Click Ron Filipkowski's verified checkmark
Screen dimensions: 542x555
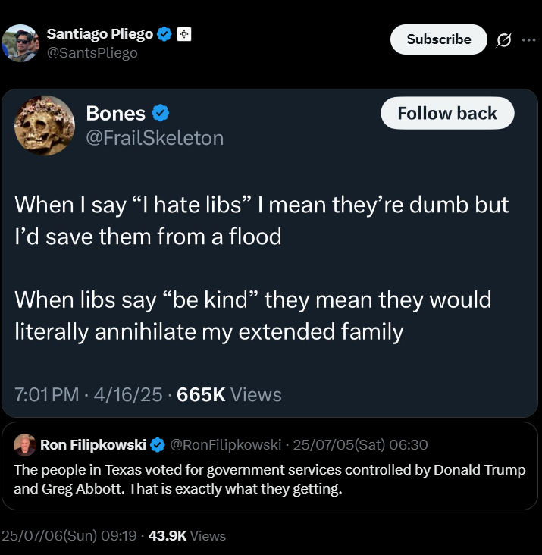158,445
